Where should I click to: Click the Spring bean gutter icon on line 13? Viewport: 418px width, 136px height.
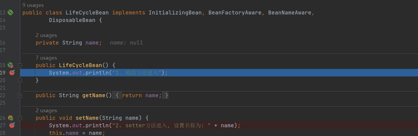(x=10, y=13)
